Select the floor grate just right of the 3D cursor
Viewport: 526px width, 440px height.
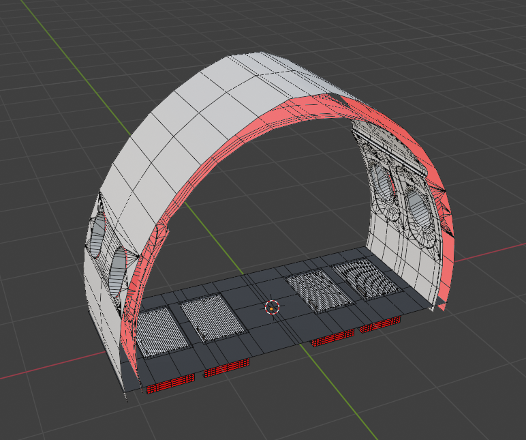tap(319, 291)
